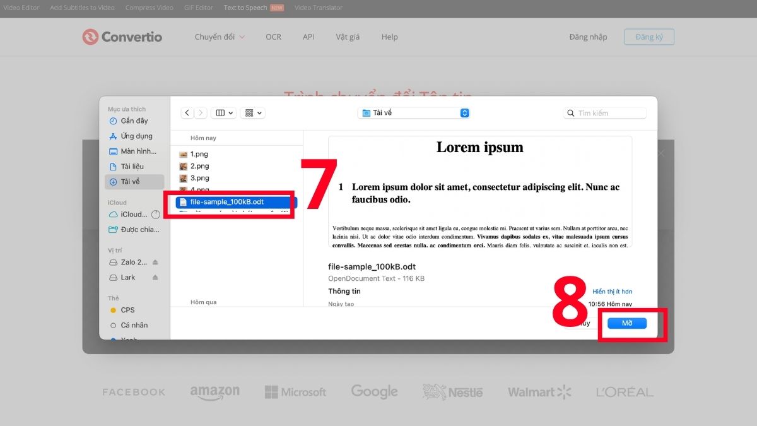The height and width of the screenshot is (426, 757).
Task: Open the Chuyển đổi menu on Convertio
Action: (x=220, y=37)
